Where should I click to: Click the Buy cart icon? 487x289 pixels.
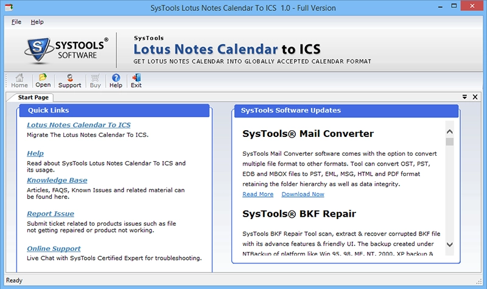pos(96,81)
